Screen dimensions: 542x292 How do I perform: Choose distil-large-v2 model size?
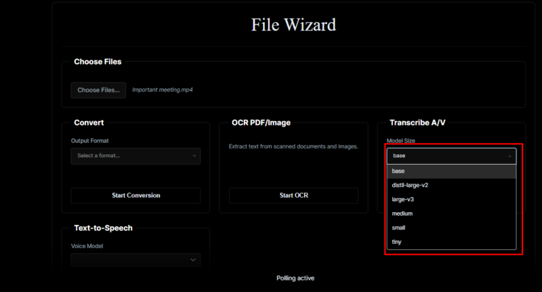[x=451, y=186]
